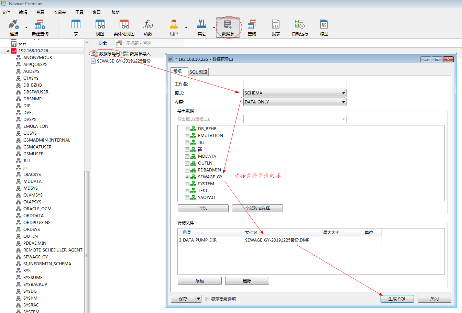Check the DB_BZHB schema checkbox
The image size is (462, 313).
click(187, 129)
